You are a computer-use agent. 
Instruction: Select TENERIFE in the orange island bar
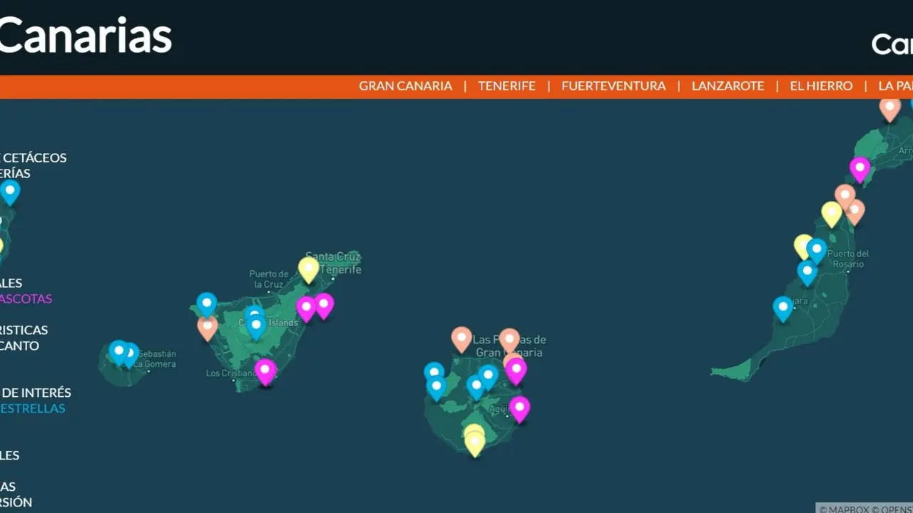click(x=506, y=86)
